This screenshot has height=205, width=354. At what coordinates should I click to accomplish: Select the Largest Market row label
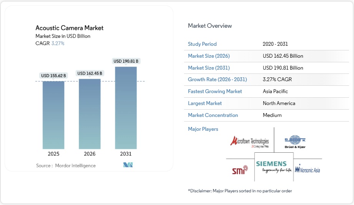[x=205, y=103]
